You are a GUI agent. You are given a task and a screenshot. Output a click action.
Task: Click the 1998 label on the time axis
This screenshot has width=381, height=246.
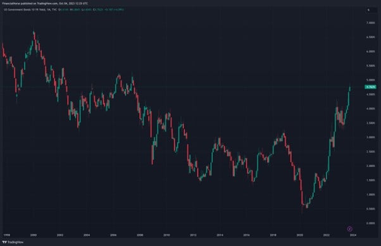7,235
